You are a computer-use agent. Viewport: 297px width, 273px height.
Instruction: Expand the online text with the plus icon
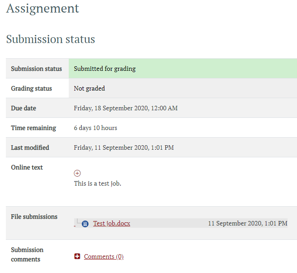[x=77, y=173]
